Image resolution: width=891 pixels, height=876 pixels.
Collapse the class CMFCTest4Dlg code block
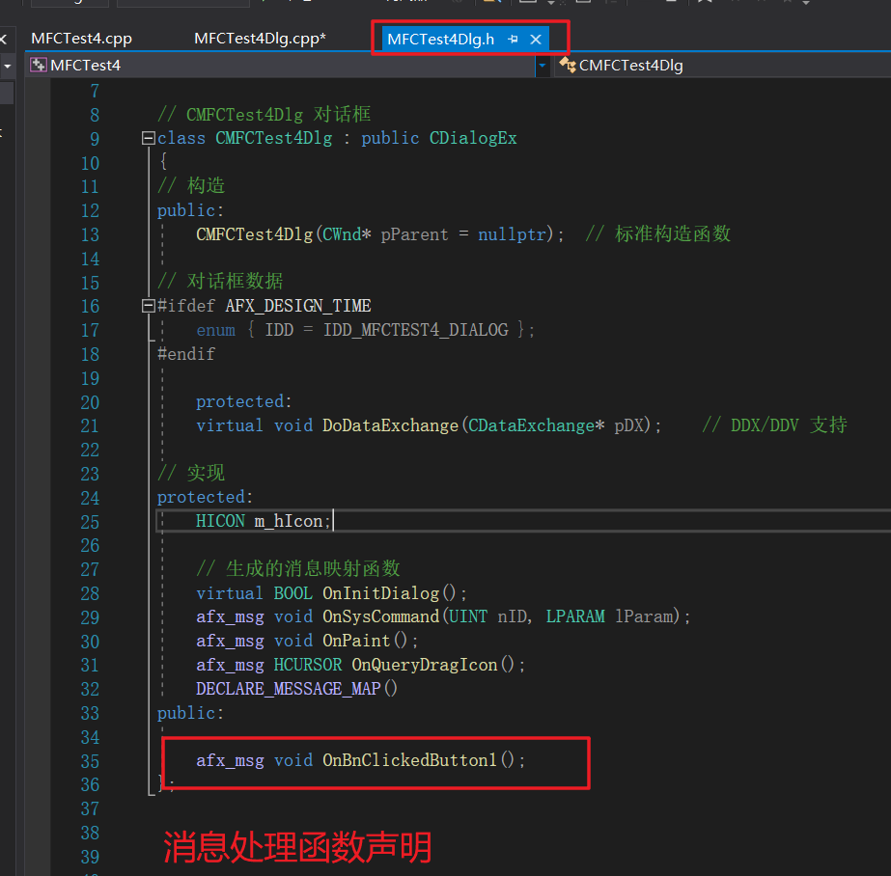[x=148, y=138]
